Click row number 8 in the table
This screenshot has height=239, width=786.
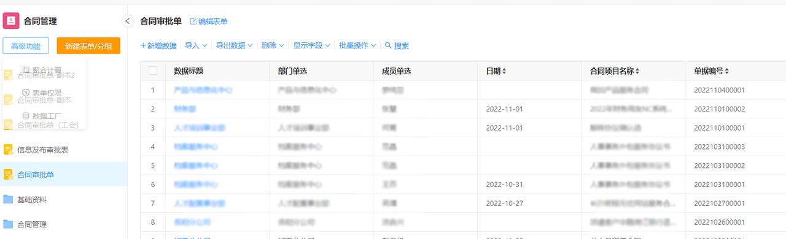153,222
